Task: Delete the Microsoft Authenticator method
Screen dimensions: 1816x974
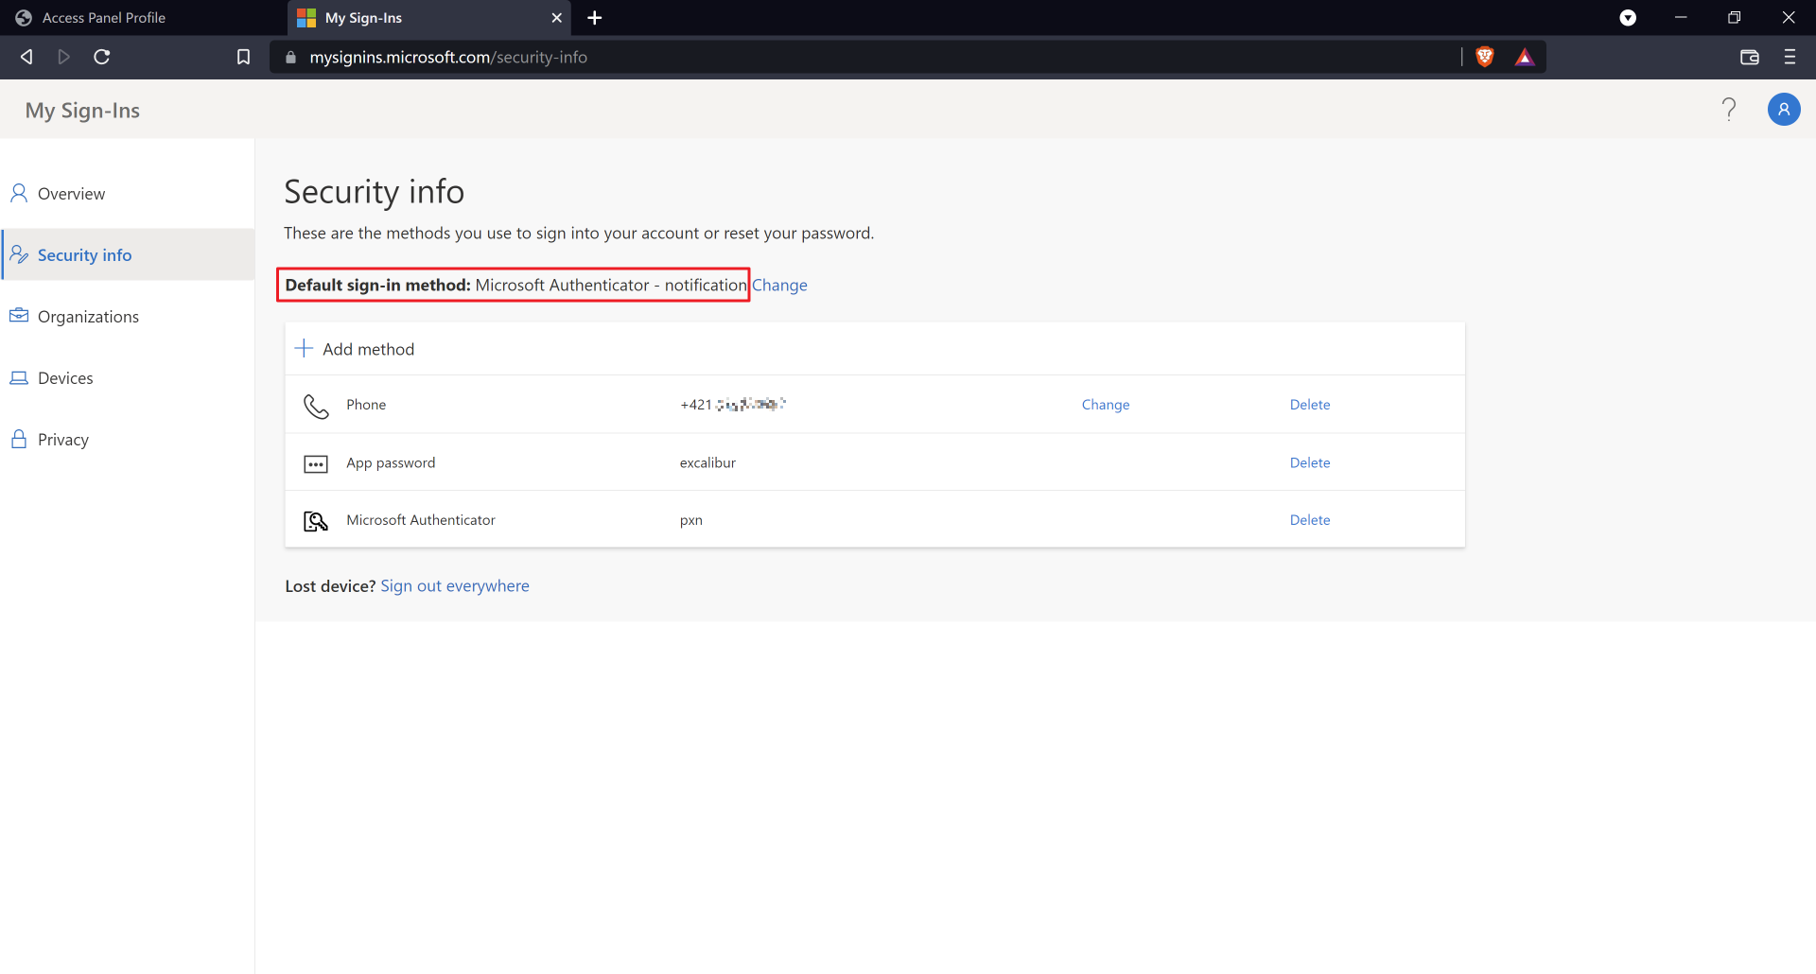Action: tap(1309, 520)
